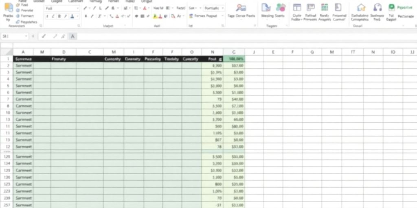417x208 pixels.
Task: Pick the red font color button beside the highlighter
Action: tap(160, 16)
